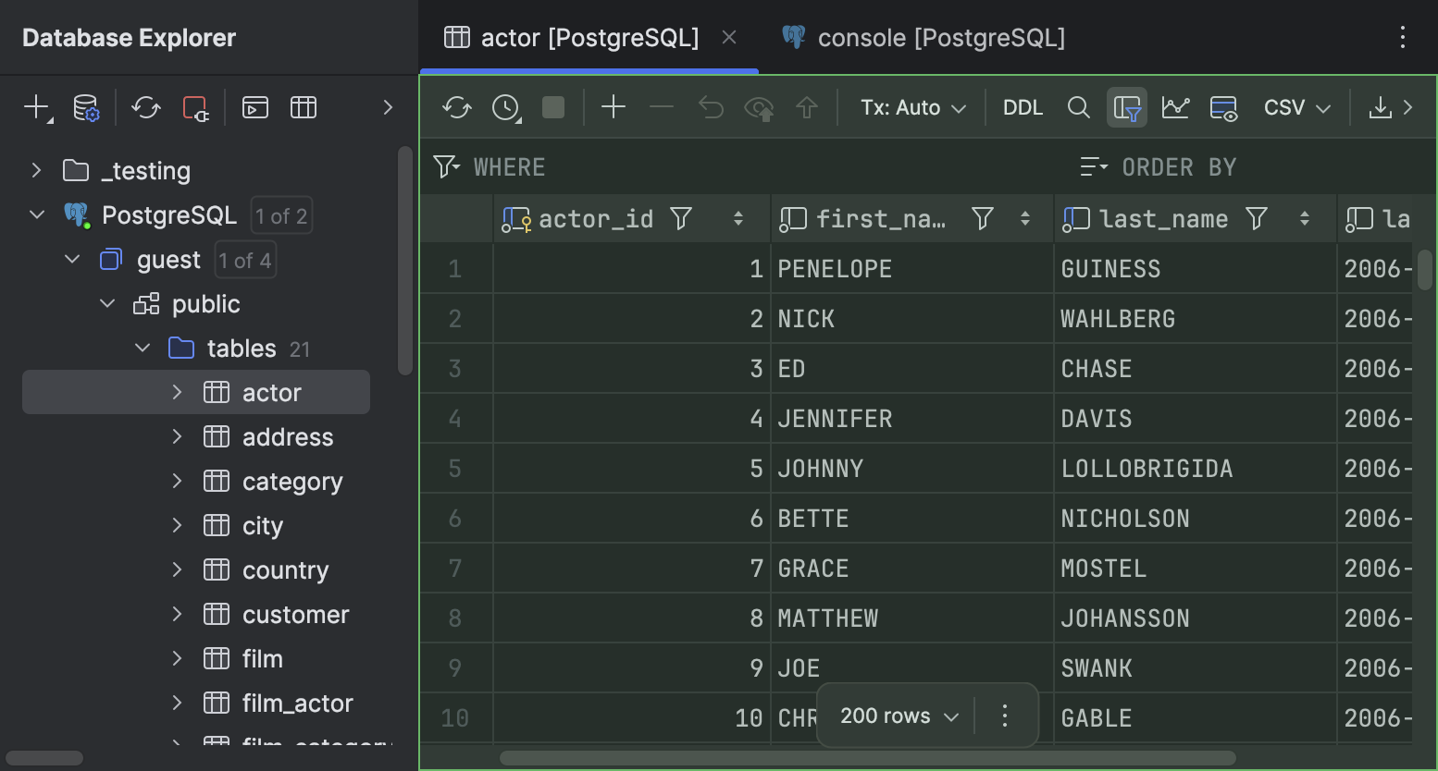Close the actor [PostgreSQL] tab

pos(729,37)
